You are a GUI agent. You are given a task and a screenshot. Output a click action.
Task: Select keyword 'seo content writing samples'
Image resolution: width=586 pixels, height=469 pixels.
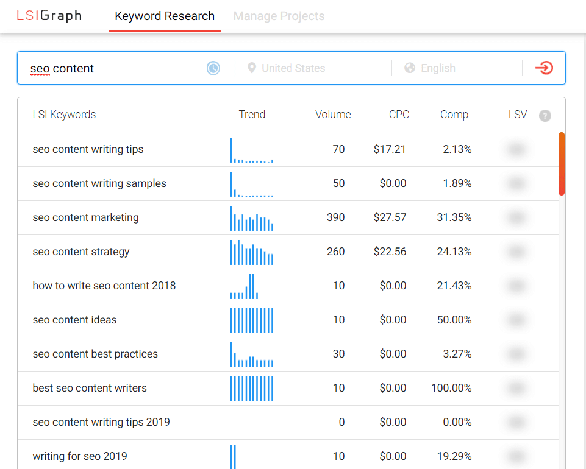tap(99, 183)
